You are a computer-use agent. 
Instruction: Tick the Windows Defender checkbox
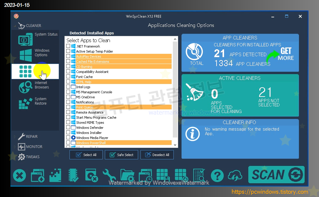(68, 127)
